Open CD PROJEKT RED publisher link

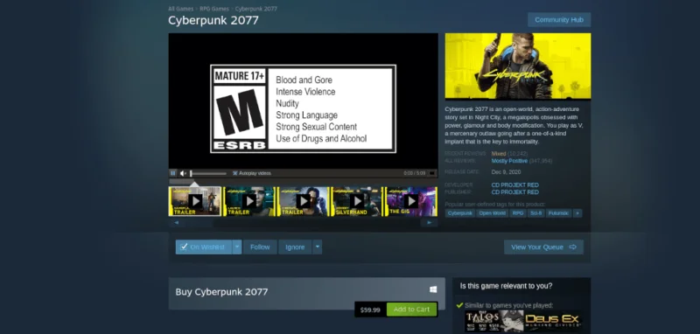[514, 192]
